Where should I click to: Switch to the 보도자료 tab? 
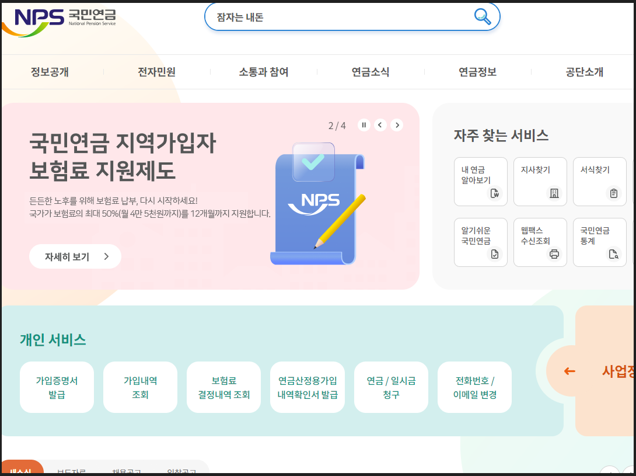(71, 471)
